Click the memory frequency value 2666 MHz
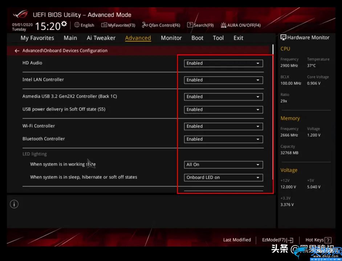Image resolution: width=342 pixels, height=261 pixels. tap(289, 135)
